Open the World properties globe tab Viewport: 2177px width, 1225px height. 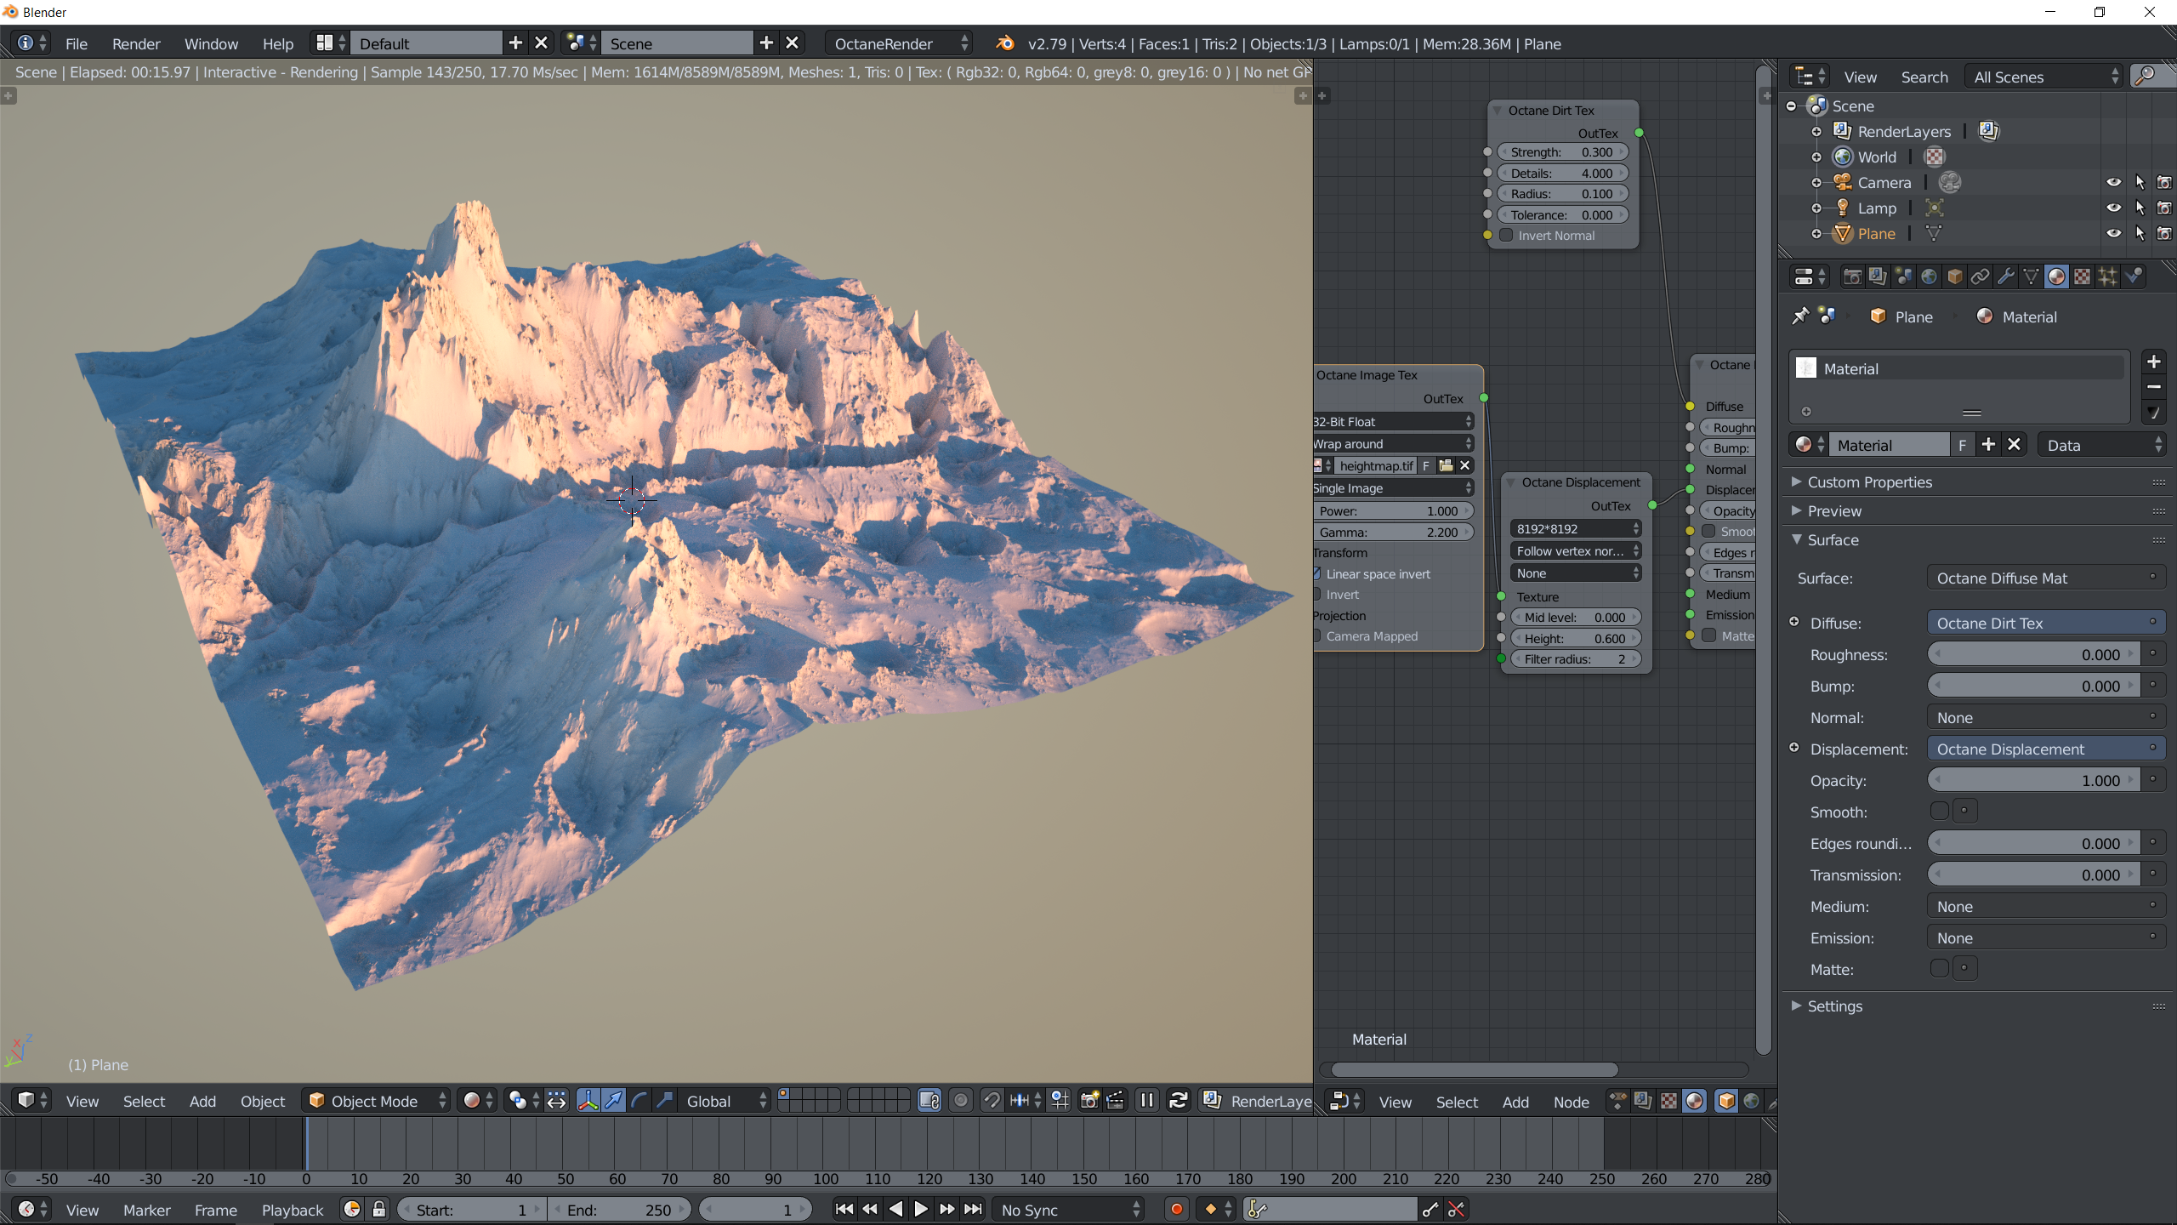1929,276
